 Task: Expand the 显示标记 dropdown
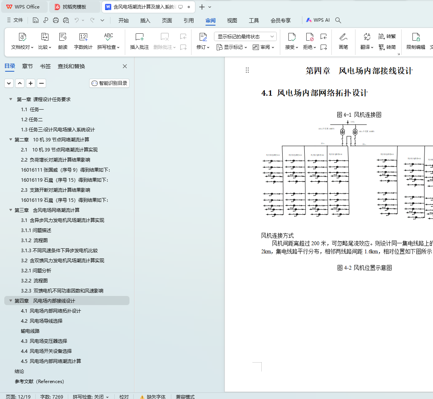232,47
